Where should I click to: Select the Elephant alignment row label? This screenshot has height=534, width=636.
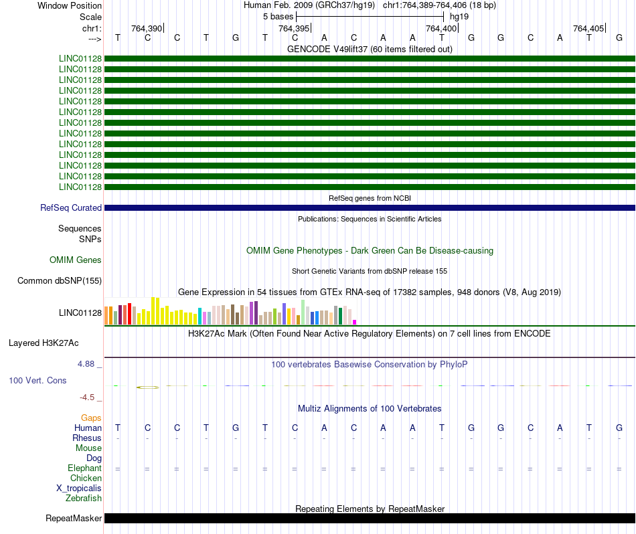click(84, 468)
